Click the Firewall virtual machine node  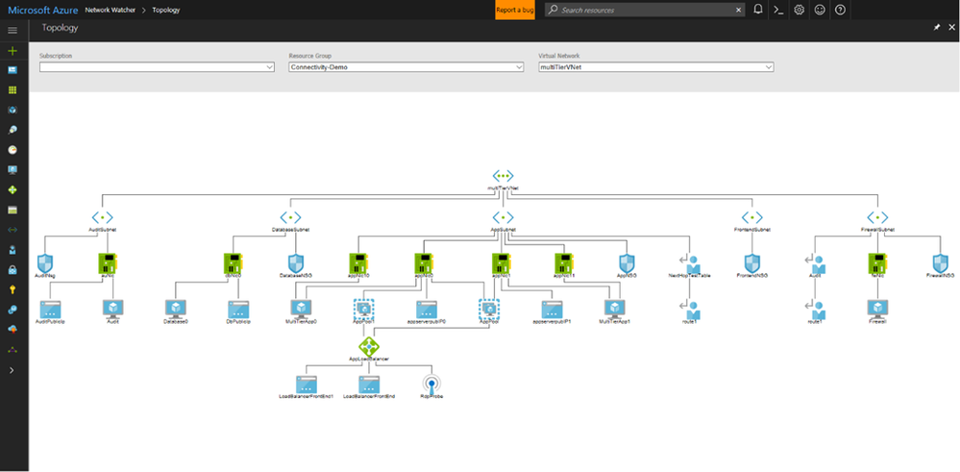tap(877, 309)
